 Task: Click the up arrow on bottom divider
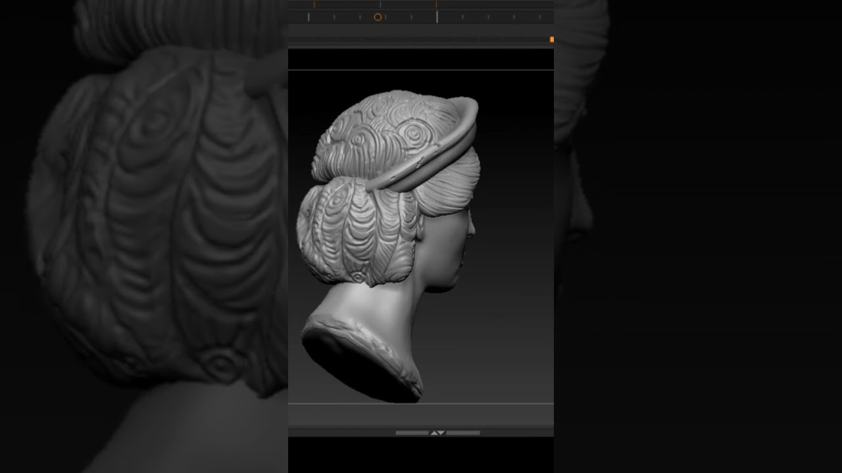pos(434,433)
